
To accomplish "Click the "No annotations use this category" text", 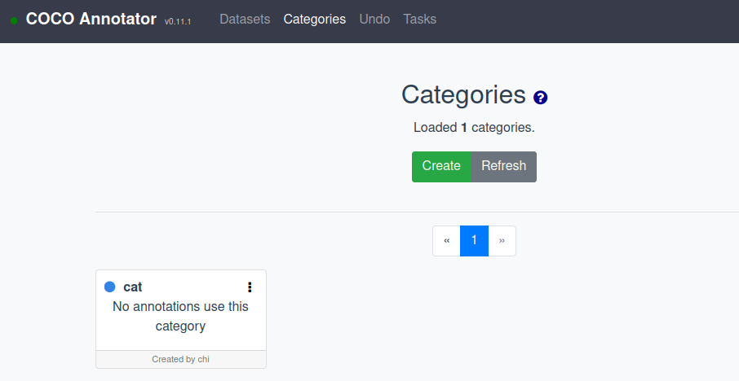I will (x=180, y=317).
